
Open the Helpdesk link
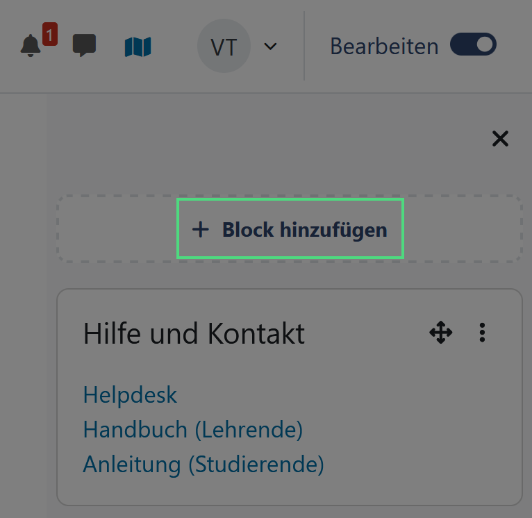[x=130, y=395]
